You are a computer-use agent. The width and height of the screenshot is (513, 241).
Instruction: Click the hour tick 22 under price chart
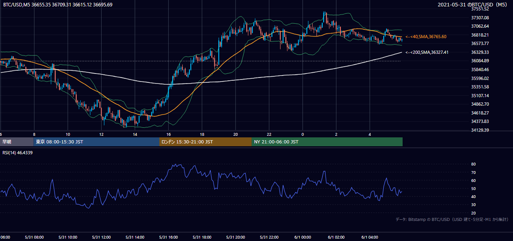click(269, 135)
